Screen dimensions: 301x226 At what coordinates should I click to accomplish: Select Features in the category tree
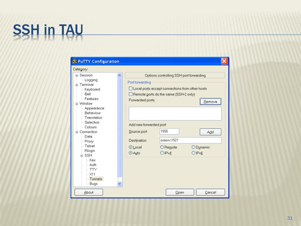coord(91,99)
